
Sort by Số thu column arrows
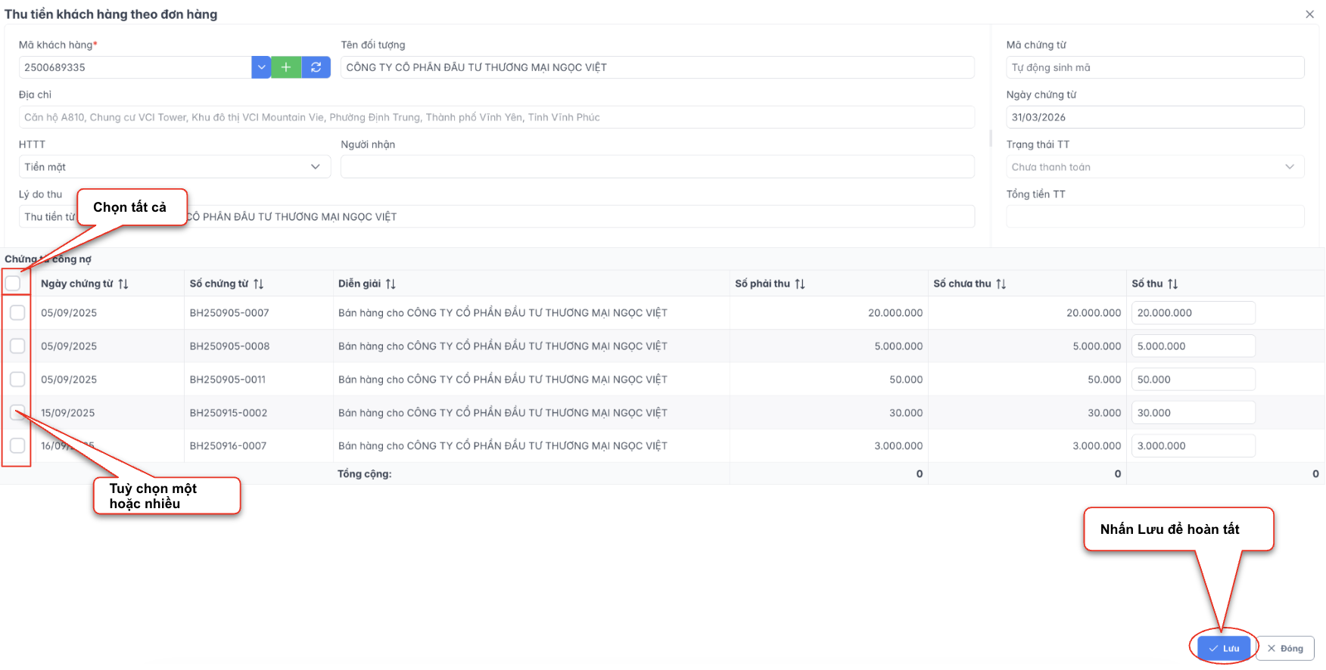[1172, 284]
